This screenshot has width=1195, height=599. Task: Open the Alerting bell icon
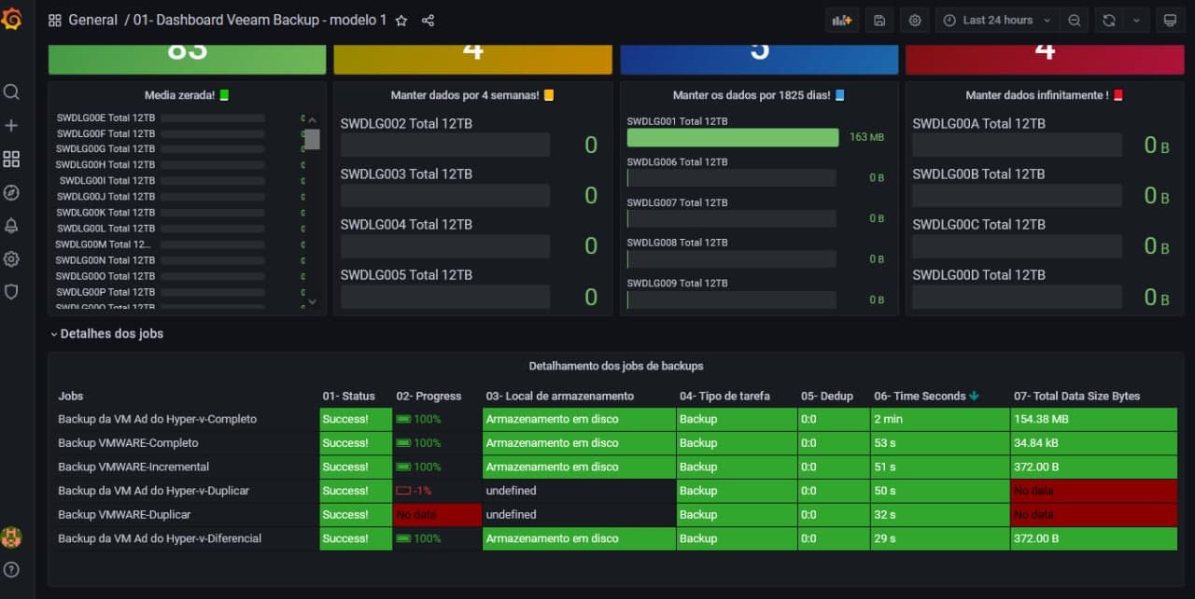(11, 225)
